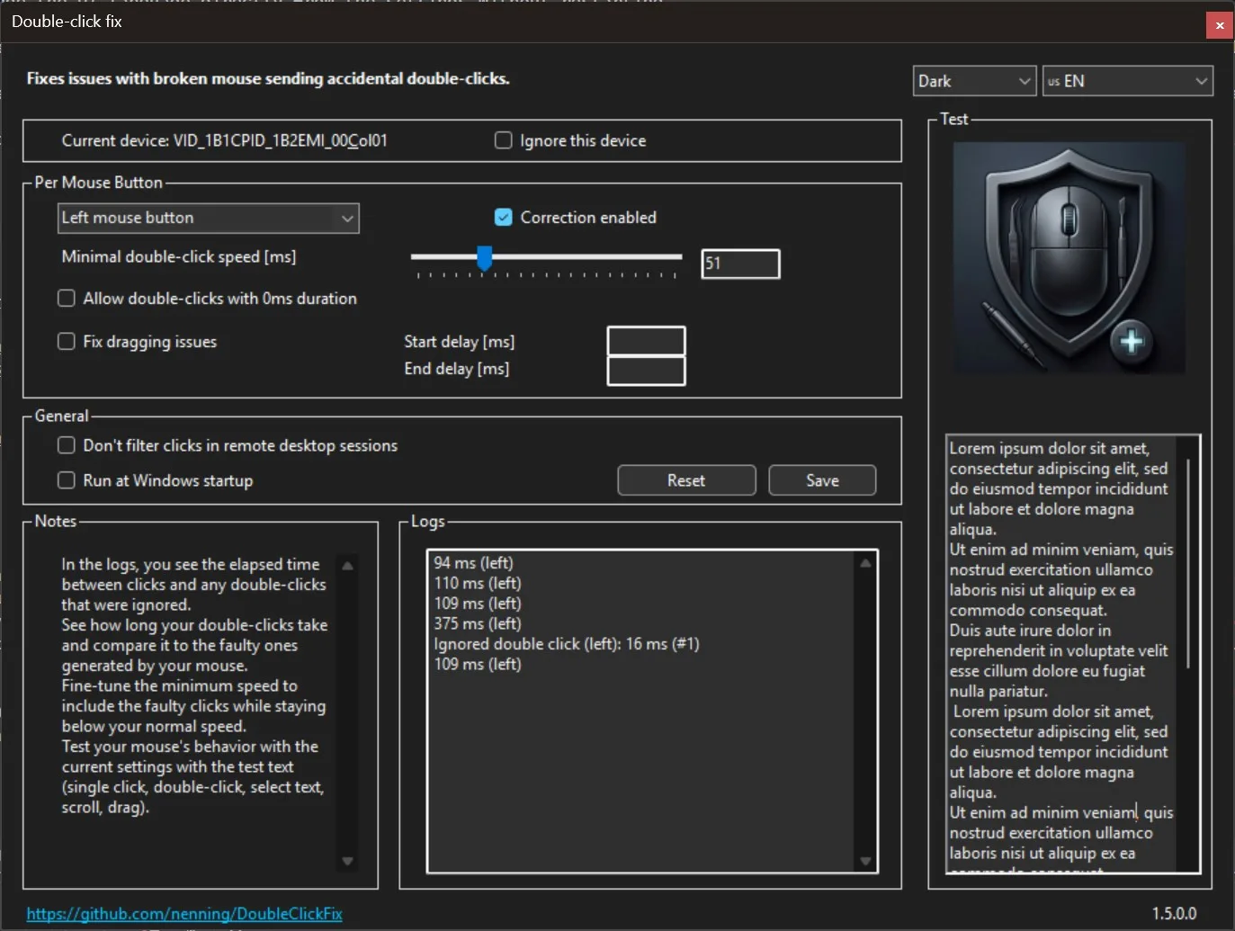Click the 'Minimal double-click speed [ms]' label
This screenshot has width=1235, height=931.
pos(179,256)
